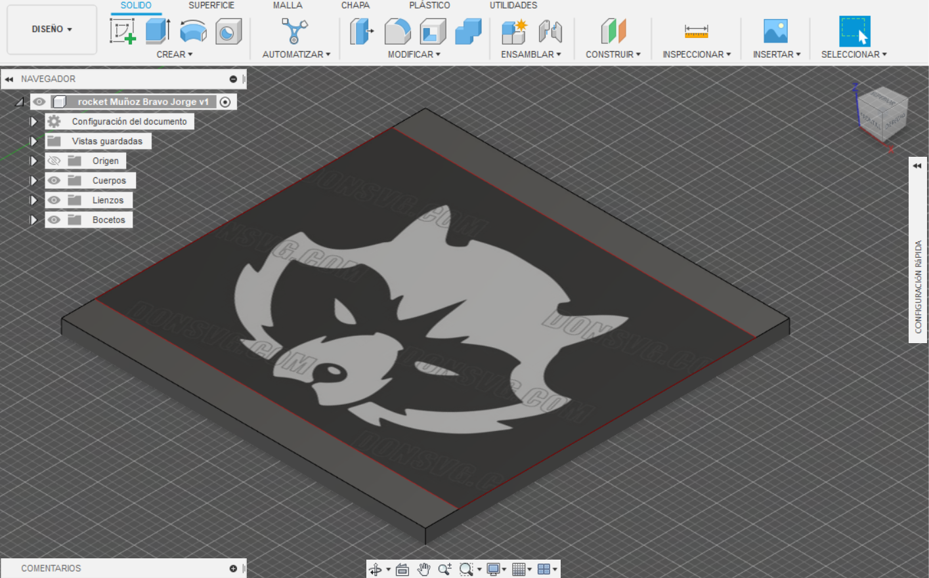Click the COMENTARIOS panel header

tap(123, 568)
